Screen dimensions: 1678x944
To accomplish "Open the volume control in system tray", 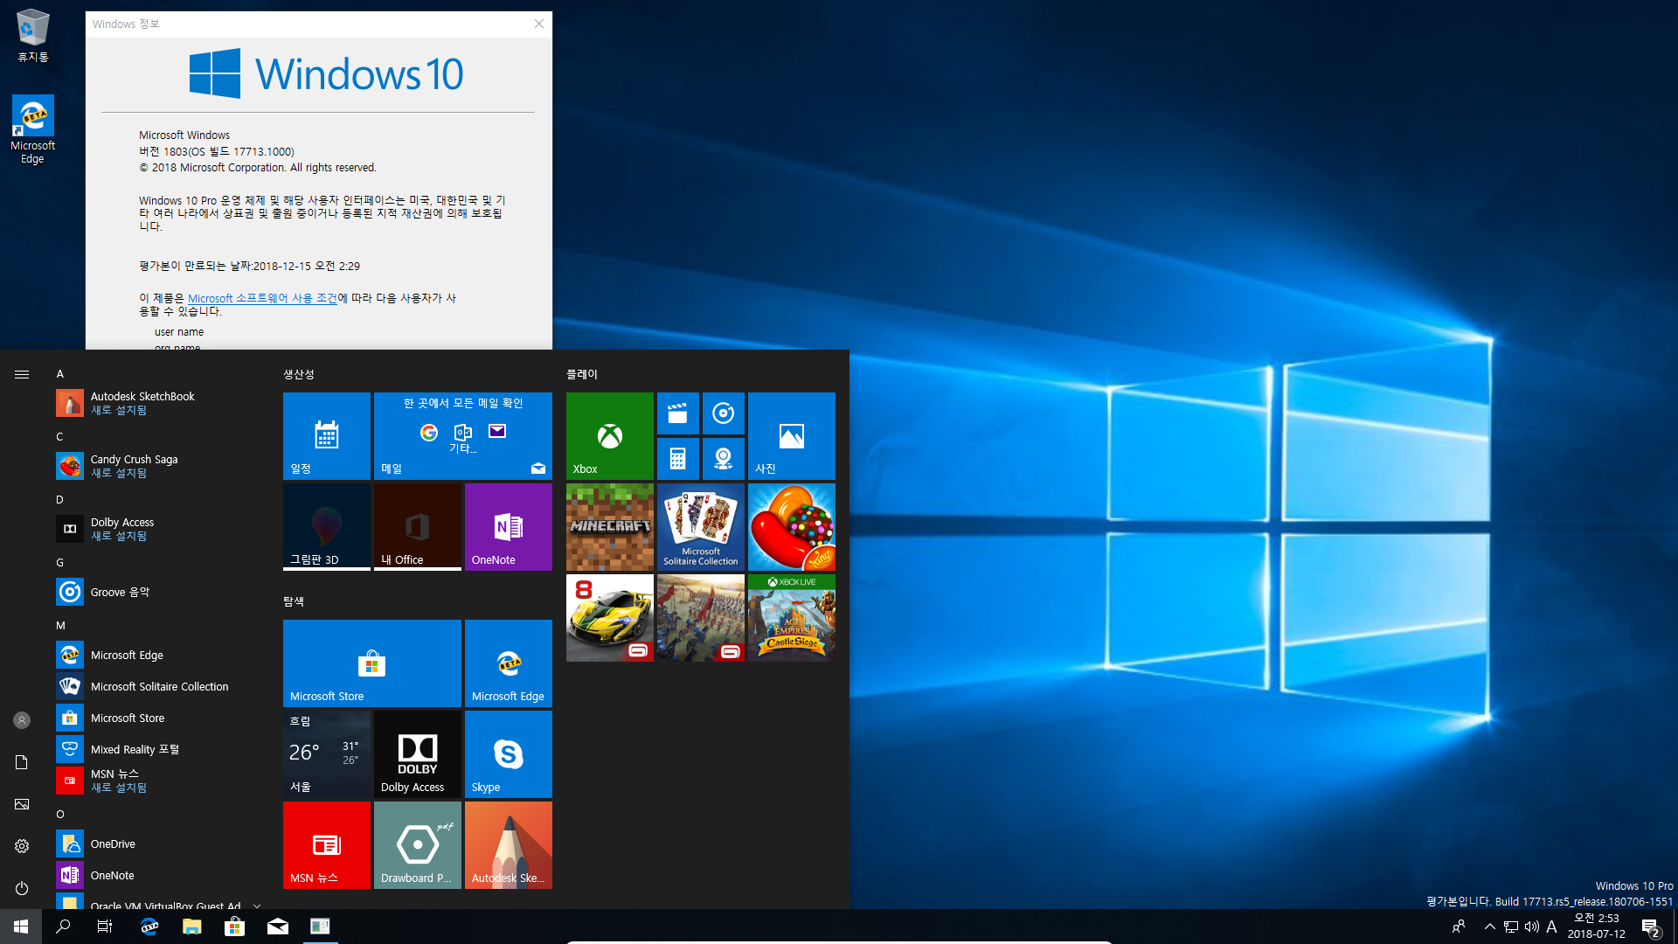I will click(1531, 927).
